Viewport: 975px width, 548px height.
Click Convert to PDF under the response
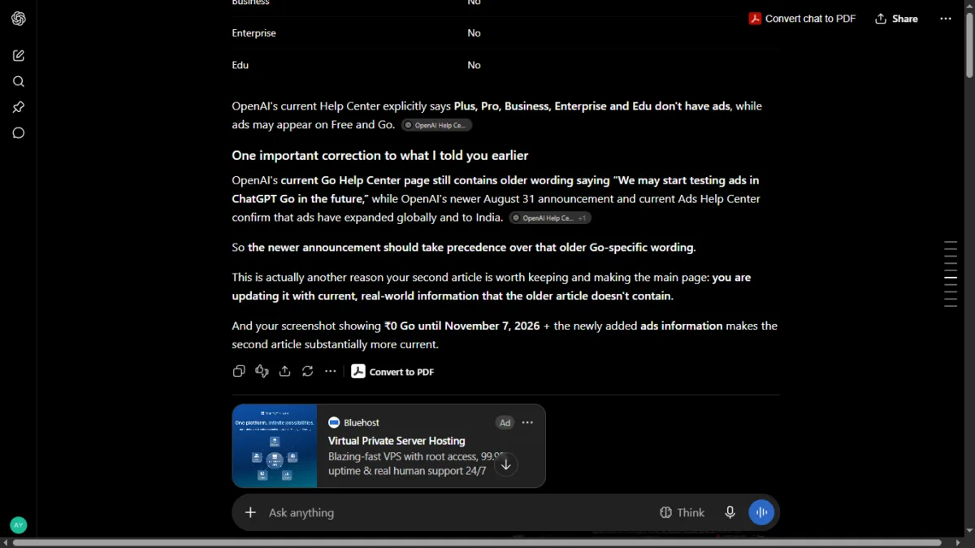(392, 371)
